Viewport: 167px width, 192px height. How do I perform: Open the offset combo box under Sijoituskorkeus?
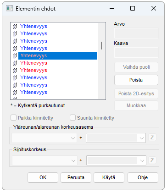(x=116, y=160)
